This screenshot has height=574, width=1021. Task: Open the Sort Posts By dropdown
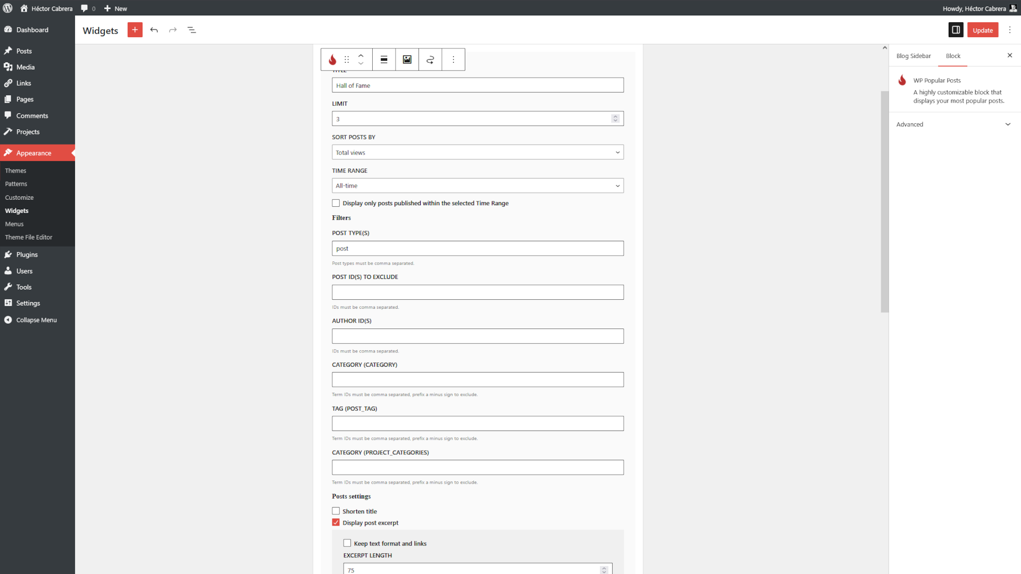(478, 153)
